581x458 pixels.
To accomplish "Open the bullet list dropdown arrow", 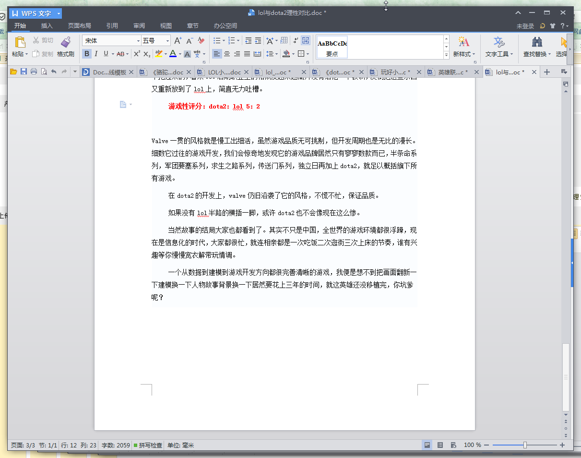I will click(224, 41).
